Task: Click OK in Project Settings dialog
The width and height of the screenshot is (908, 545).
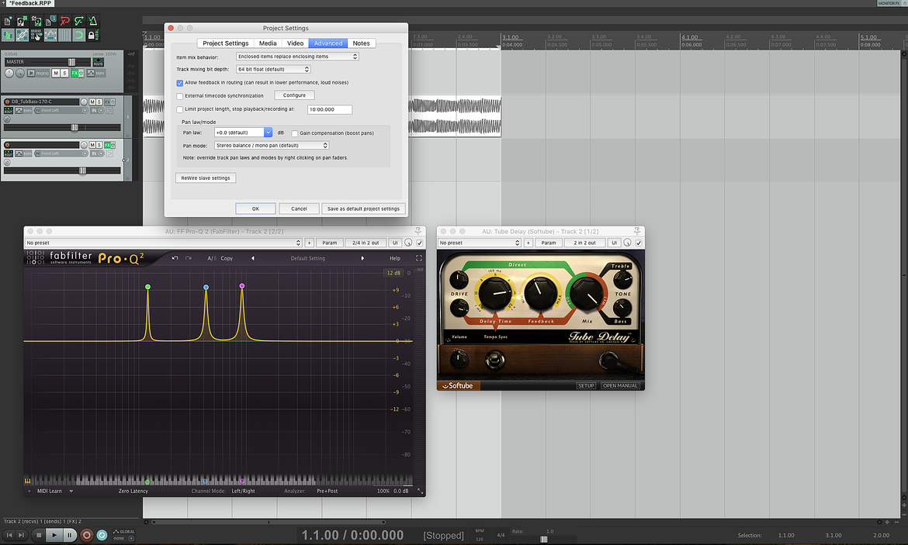Action: 255,209
